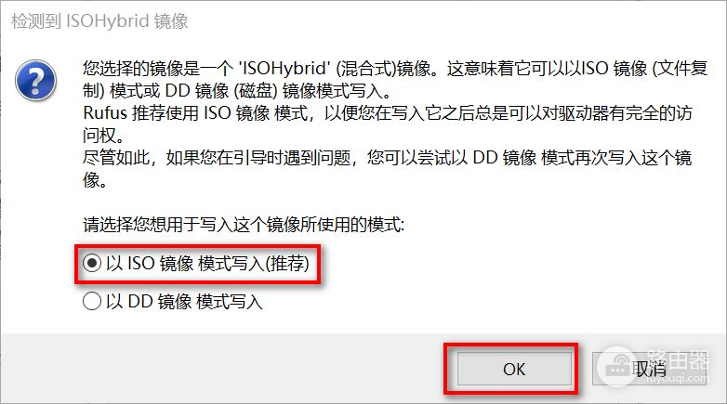Click the 'ISOHybrid' word in the first sentence
The image size is (727, 404).
(x=284, y=69)
